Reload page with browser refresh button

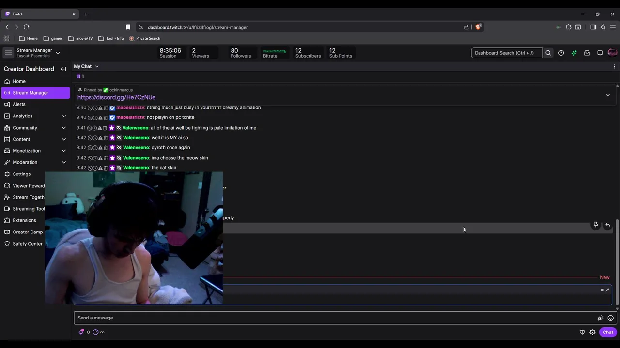(x=26, y=27)
